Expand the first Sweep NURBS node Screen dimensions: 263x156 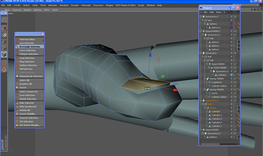pyautogui.click(x=205, y=78)
